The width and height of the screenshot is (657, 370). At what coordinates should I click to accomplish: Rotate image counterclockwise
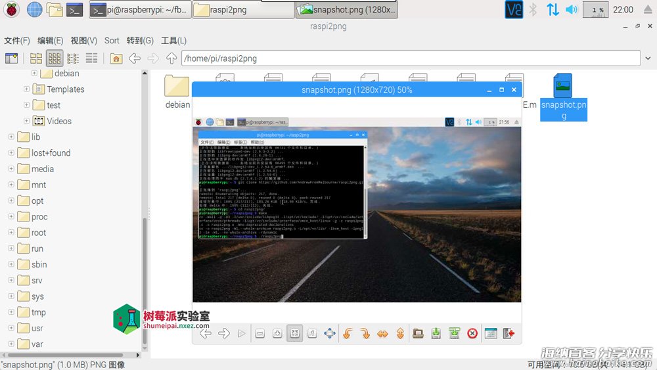point(348,334)
